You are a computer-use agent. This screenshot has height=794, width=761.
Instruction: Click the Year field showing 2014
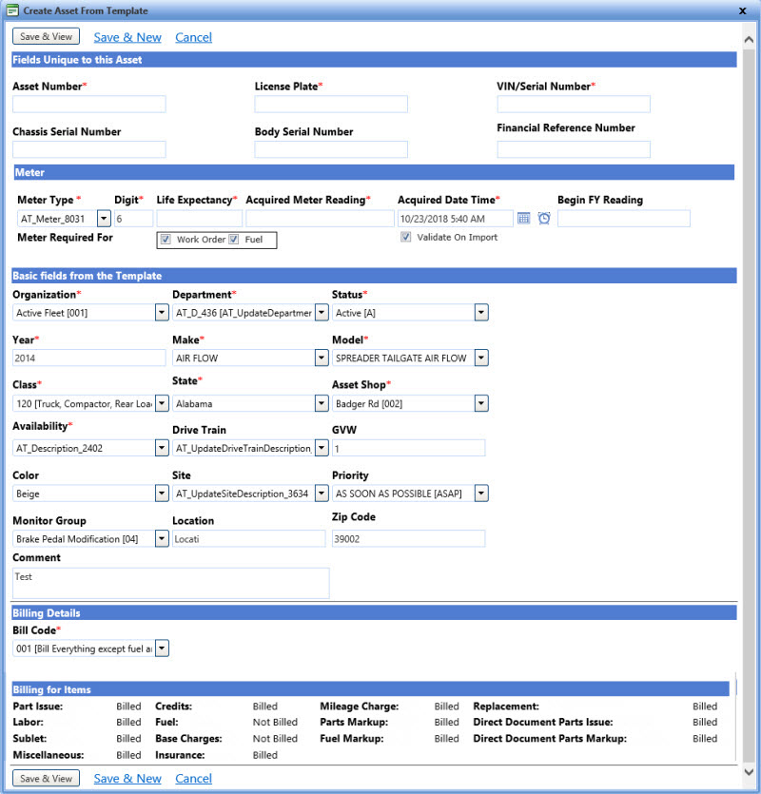point(89,358)
